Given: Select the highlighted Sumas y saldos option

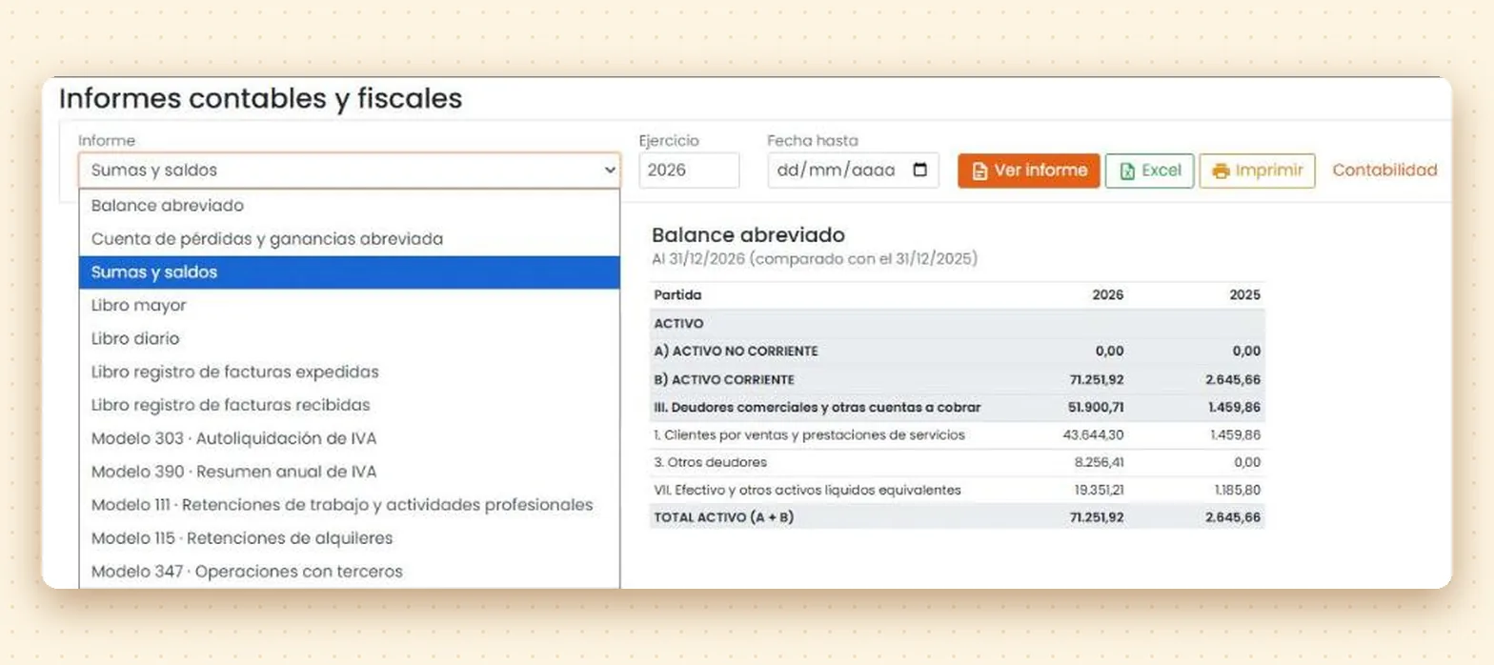Looking at the screenshot, I should (349, 272).
